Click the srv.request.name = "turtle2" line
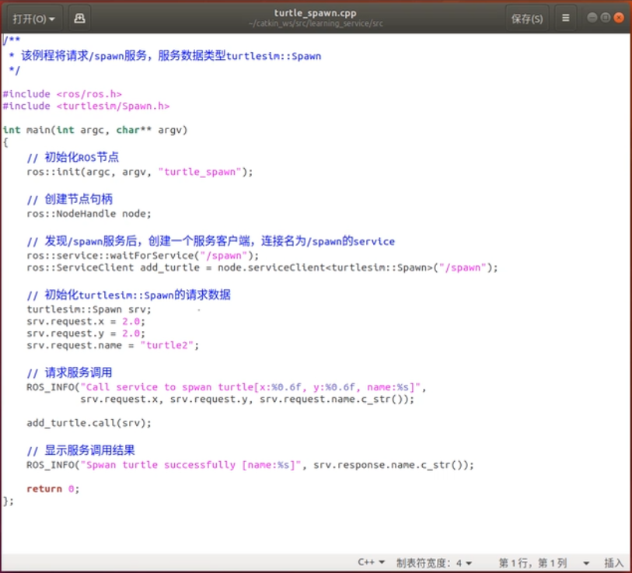This screenshot has width=632, height=573. tap(113, 345)
